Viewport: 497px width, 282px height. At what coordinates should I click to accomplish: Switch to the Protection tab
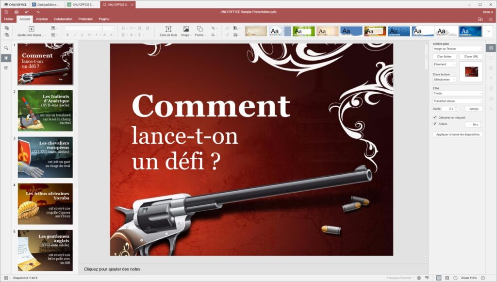85,19
